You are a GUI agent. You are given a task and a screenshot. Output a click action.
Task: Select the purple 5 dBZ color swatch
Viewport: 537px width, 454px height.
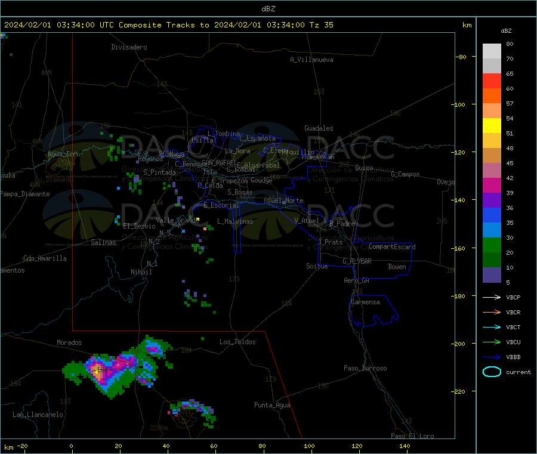click(492, 275)
